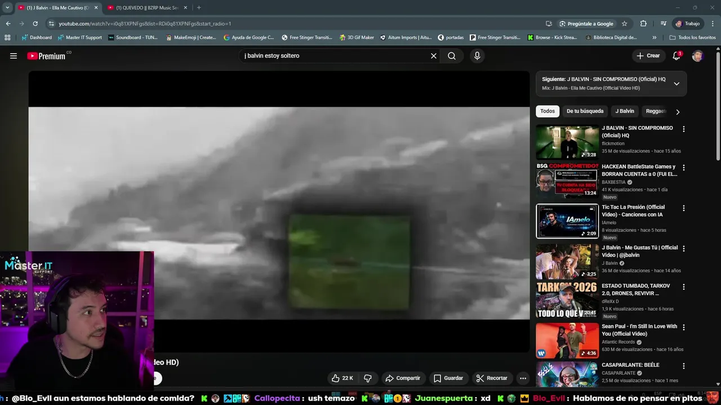Viewport: 721px width, 405px height.
Task: Open options for Tic Tac La Presión
Action: (684, 208)
